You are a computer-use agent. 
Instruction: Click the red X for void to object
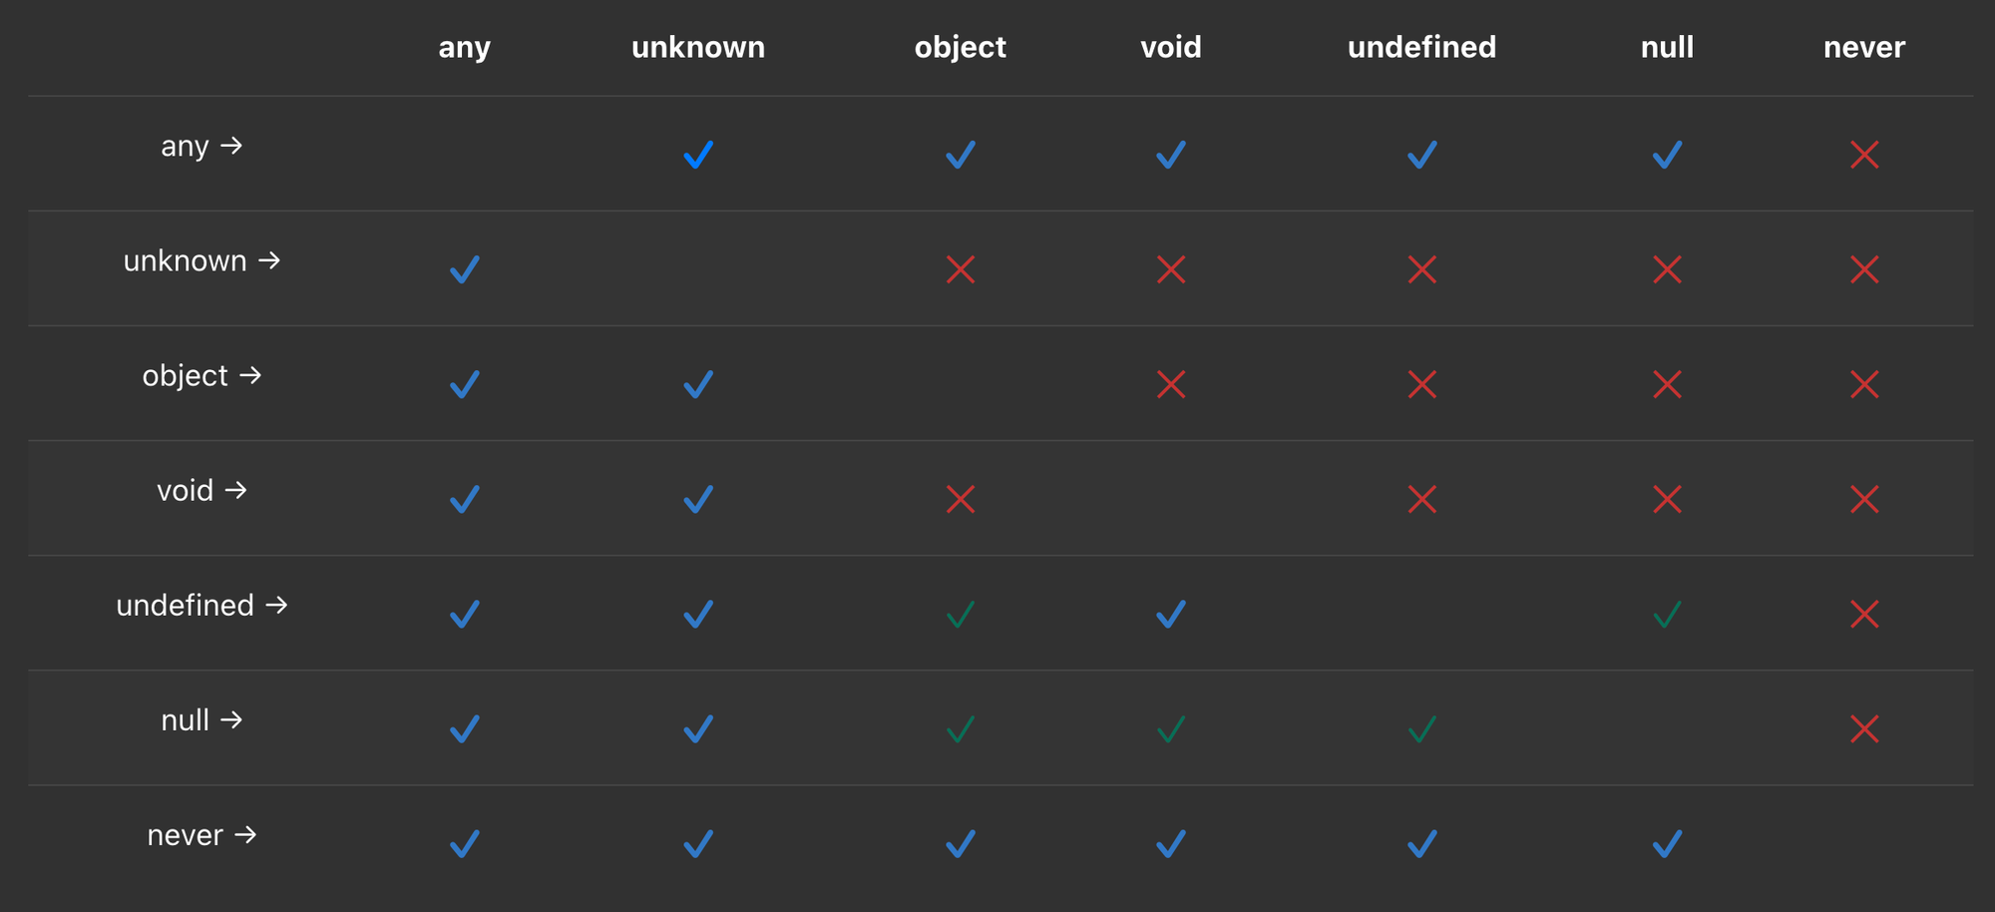coord(961,499)
